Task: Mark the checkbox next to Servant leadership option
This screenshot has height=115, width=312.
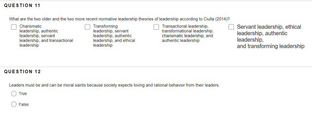Action: tap(231, 27)
